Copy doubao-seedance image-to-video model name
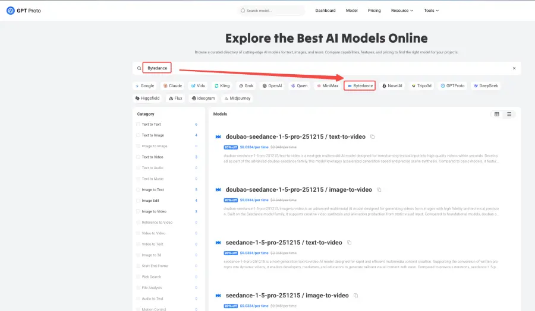Screen dimensions: 535x311 click(x=379, y=190)
